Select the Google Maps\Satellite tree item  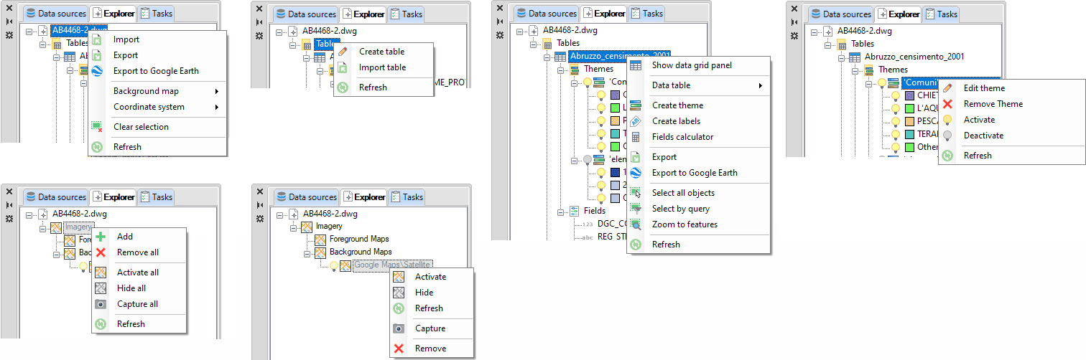pyautogui.click(x=392, y=265)
